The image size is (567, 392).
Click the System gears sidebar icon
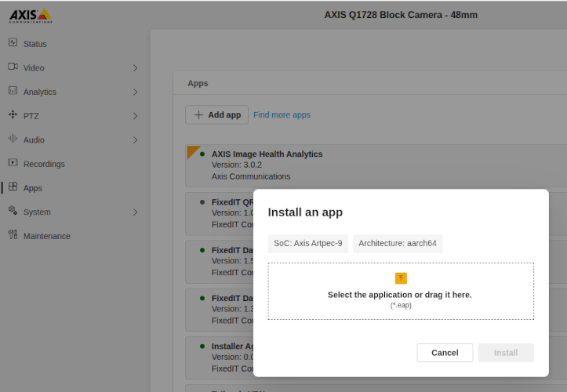pos(13,210)
